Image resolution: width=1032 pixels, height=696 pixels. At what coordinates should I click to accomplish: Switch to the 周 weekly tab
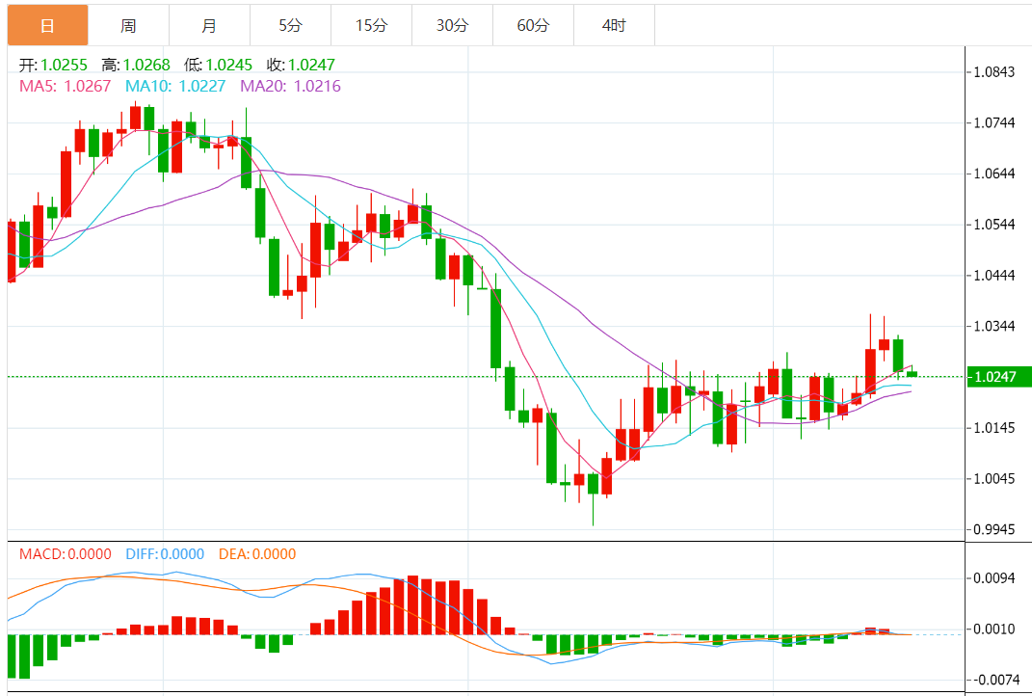click(x=128, y=26)
